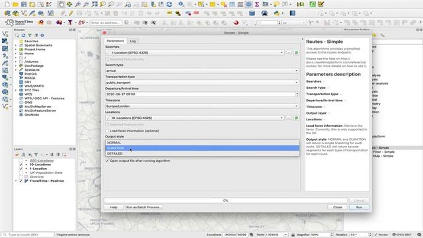Switch to the Parameters tab
This screenshot has width=423, height=238.
coord(115,41)
